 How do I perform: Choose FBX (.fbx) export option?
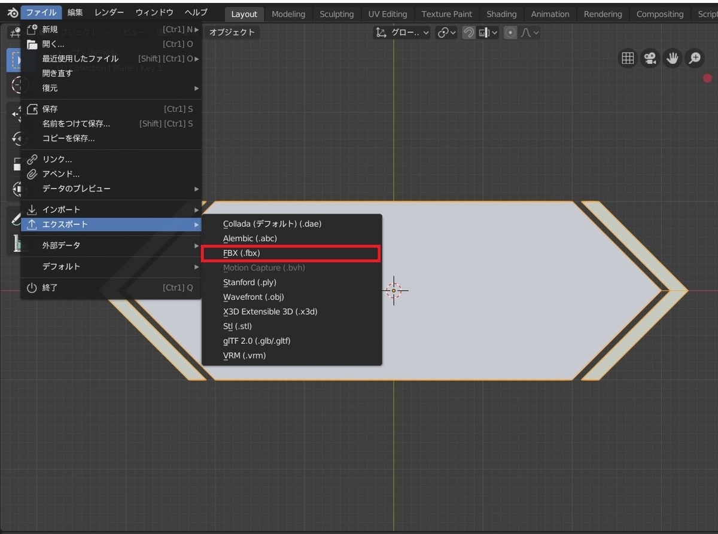tap(291, 254)
